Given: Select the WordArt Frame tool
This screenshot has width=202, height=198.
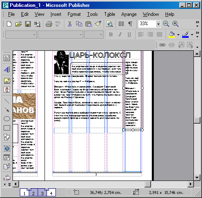Looking at the screenshot, I should pyautogui.click(x=7, y=70).
